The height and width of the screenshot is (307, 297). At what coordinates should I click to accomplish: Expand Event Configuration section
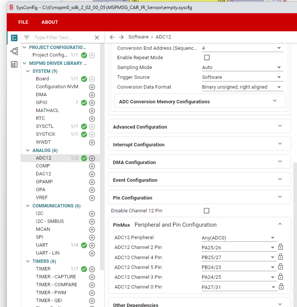pos(199,180)
